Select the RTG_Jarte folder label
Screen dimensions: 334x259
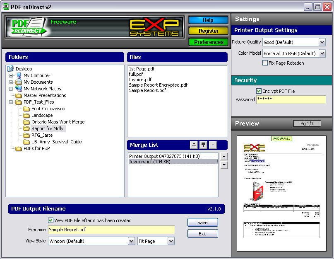click(42, 135)
